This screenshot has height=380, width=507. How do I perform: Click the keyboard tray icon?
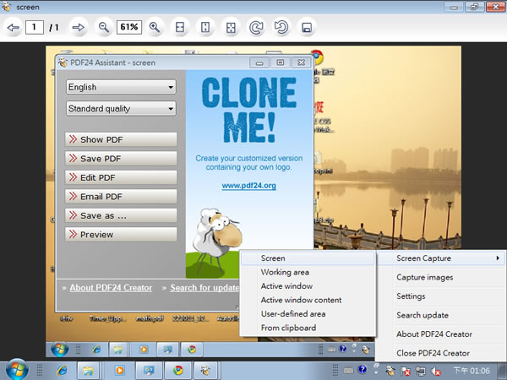point(348,370)
